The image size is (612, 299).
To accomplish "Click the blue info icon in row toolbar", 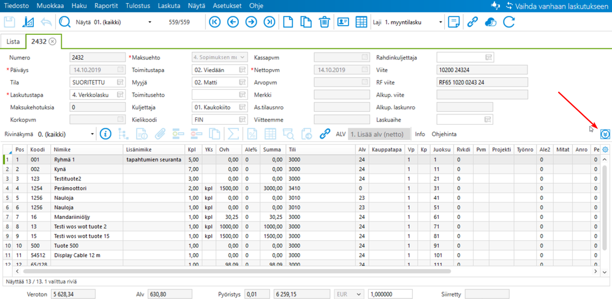I will 105,134.
